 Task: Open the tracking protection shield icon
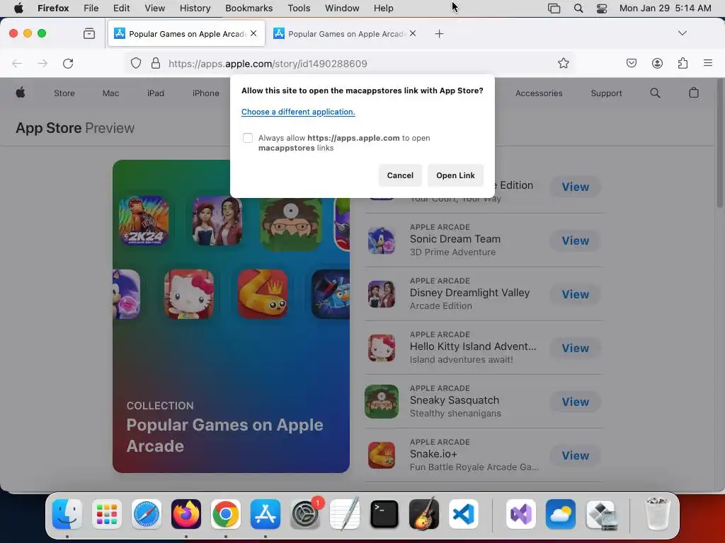[135, 63]
